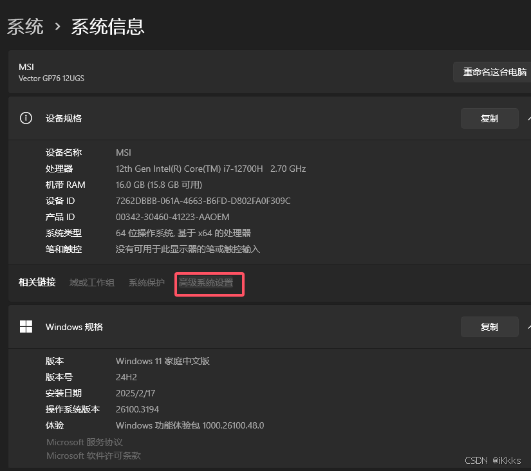Click the 处理器 label
The image size is (531, 471).
coord(59,169)
